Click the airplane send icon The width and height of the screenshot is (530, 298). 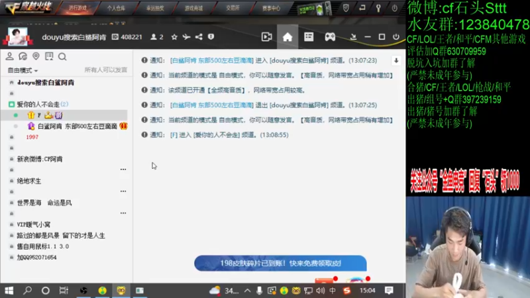pos(186,37)
